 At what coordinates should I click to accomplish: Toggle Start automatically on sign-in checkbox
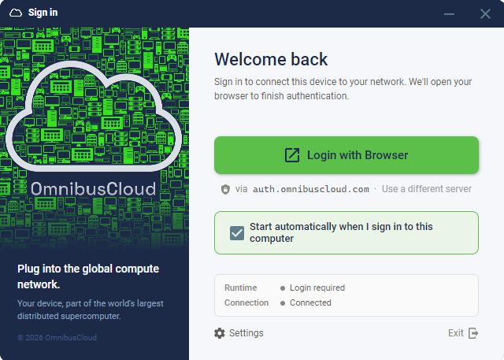tap(237, 233)
